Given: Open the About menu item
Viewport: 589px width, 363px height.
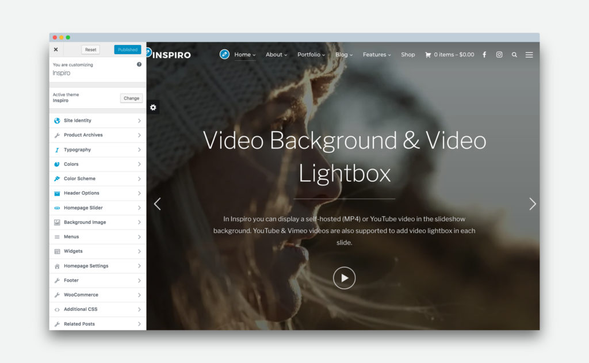Looking at the screenshot, I should 277,55.
